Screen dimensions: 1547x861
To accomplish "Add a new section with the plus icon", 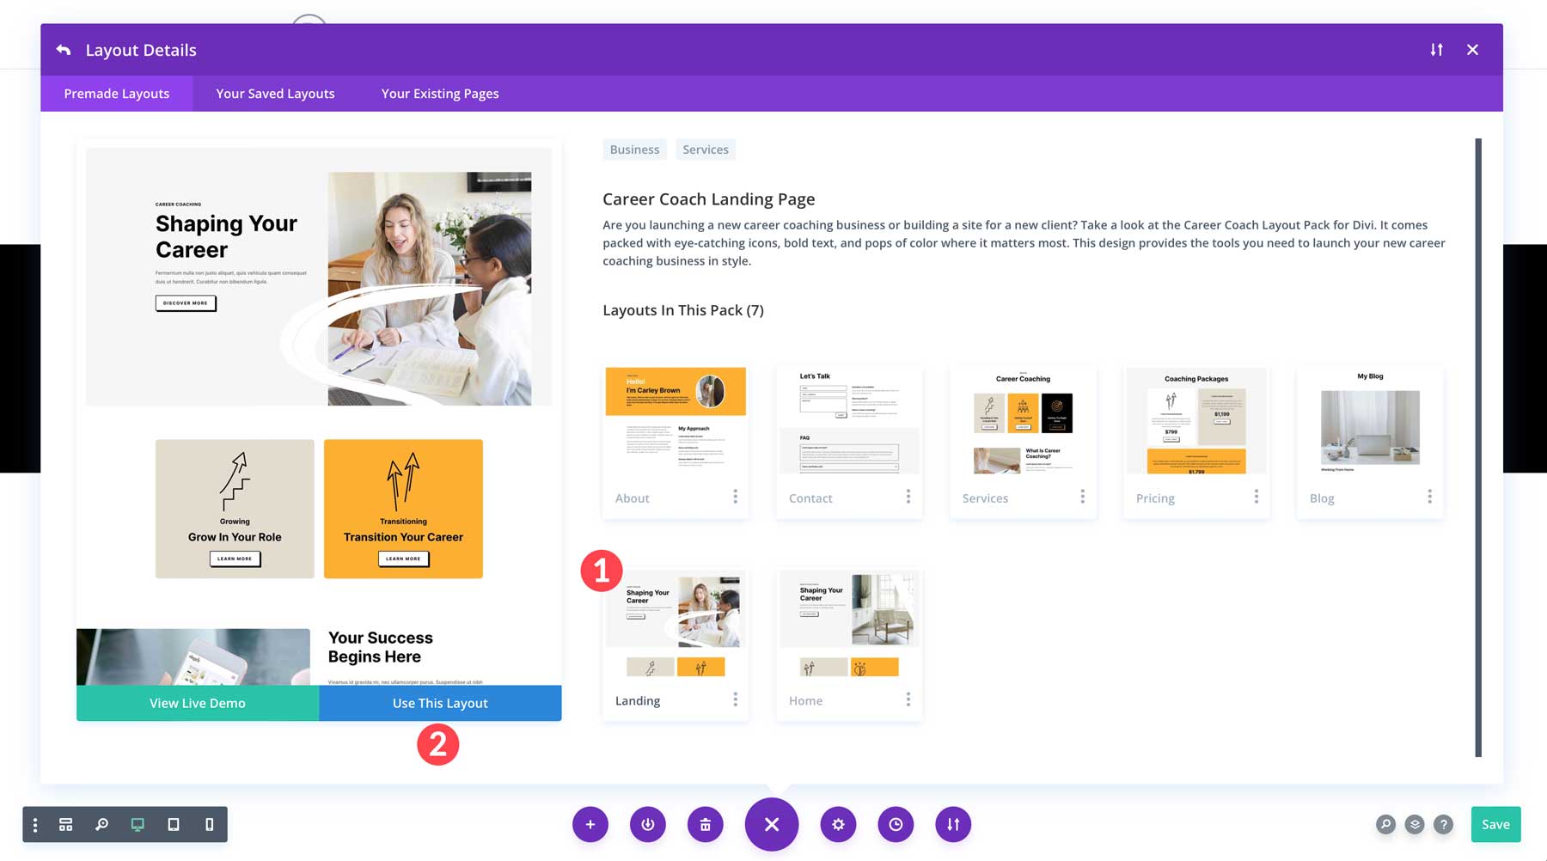I will (x=590, y=824).
